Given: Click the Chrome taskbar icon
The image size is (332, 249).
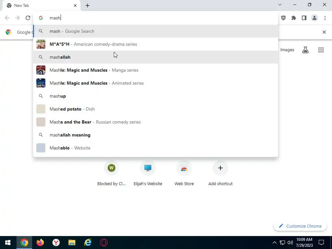Looking at the screenshot, I should [24, 243].
